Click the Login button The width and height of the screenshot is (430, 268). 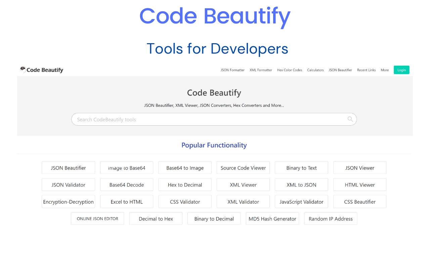pyautogui.click(x=401, y=70)
